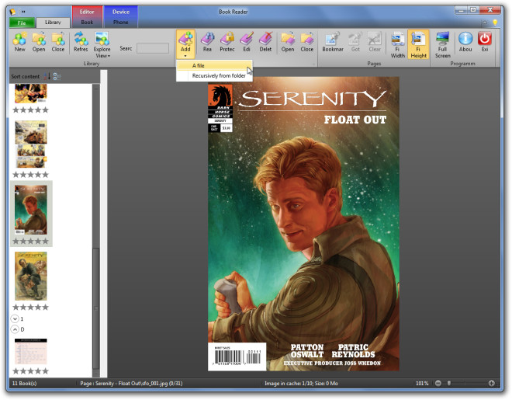Minimize the ribbon with the small arrow
Viewport: 512px width, 400px height.
[x=485, y=23]
